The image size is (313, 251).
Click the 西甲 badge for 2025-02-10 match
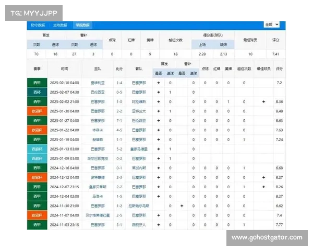(x=37, y=83)
